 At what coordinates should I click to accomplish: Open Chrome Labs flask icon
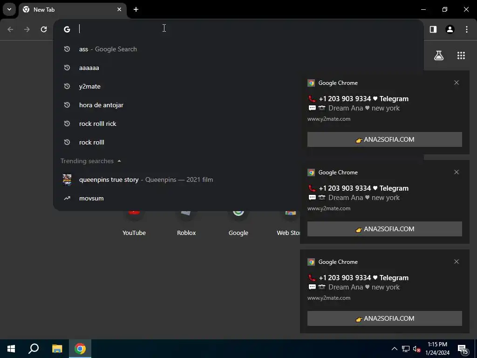(x=439, y=55)
